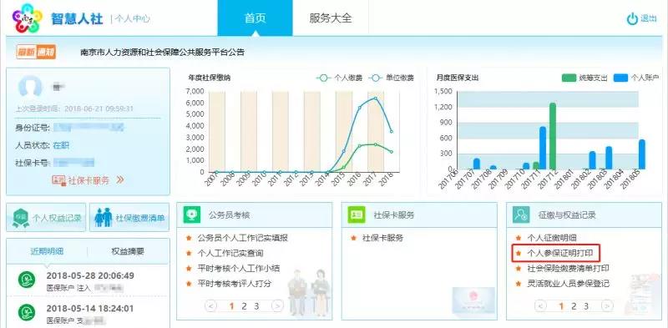Click the 公务员考核 green panel icon
This screenshot has height=328, width=668.
point(192,214)
